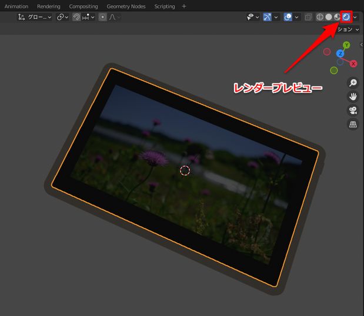Open object visibility and selectability dropdown
364x316 pixels.
(253, 17)
